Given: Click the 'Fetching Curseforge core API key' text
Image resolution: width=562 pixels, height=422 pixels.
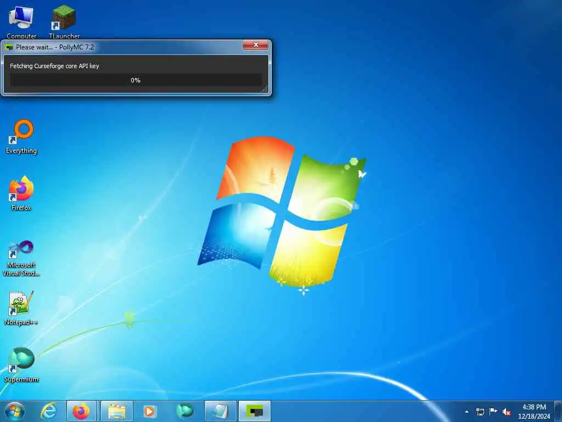Looking at the screenshot, I should tap(54, 66).
